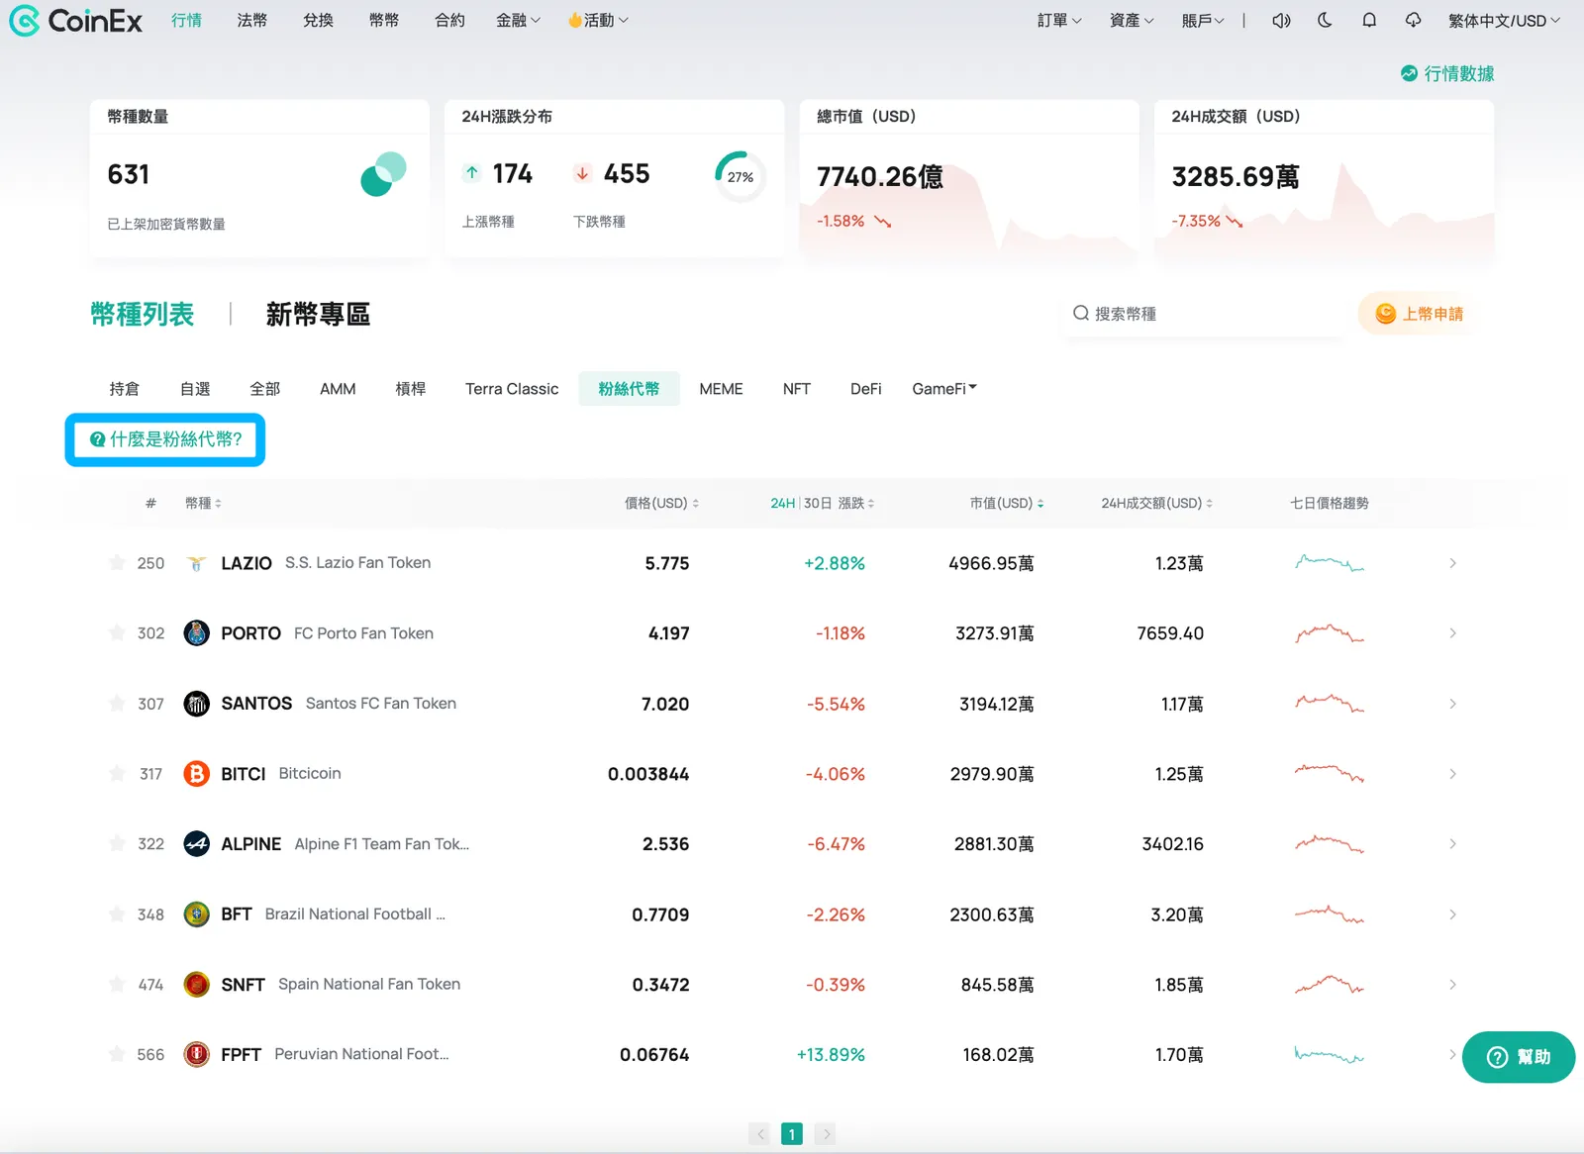The width and height of the screenshot is (1584, 1154).
Task: Click the BFT coin logo
Action: (197, 914)
